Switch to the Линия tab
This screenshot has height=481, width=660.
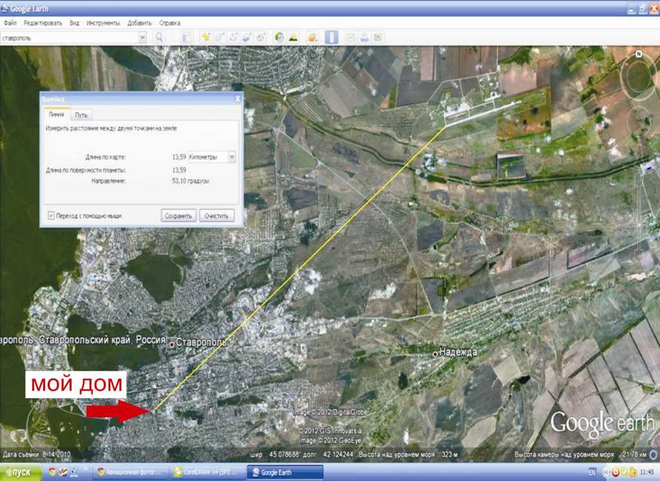[x=57, y=115]
